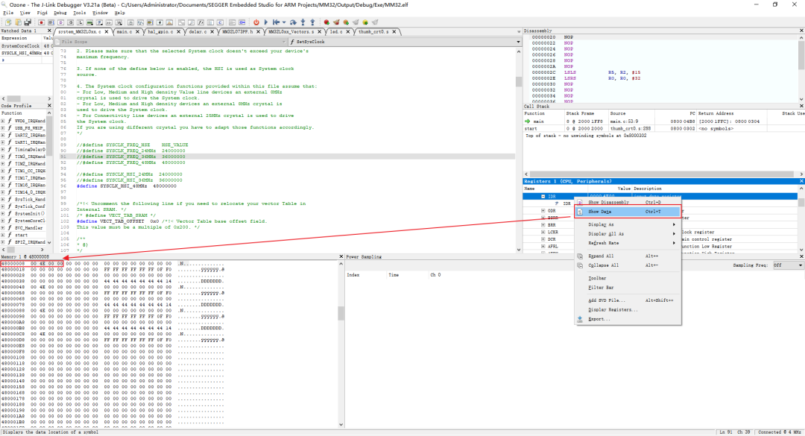
Task: Close the Memory 1 panel
Action: coord(341,257)
